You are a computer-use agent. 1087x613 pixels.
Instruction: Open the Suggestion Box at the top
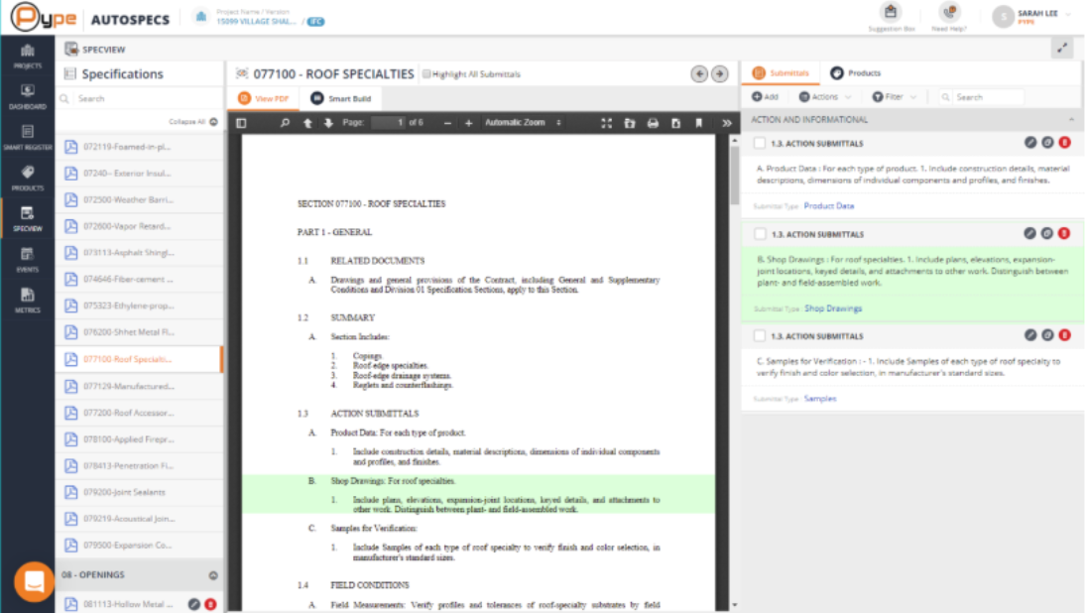890,16
